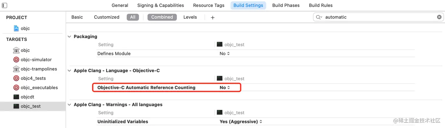Clear the automatic search text
Viewport: 445px width, 128px height.
point(439,17)
